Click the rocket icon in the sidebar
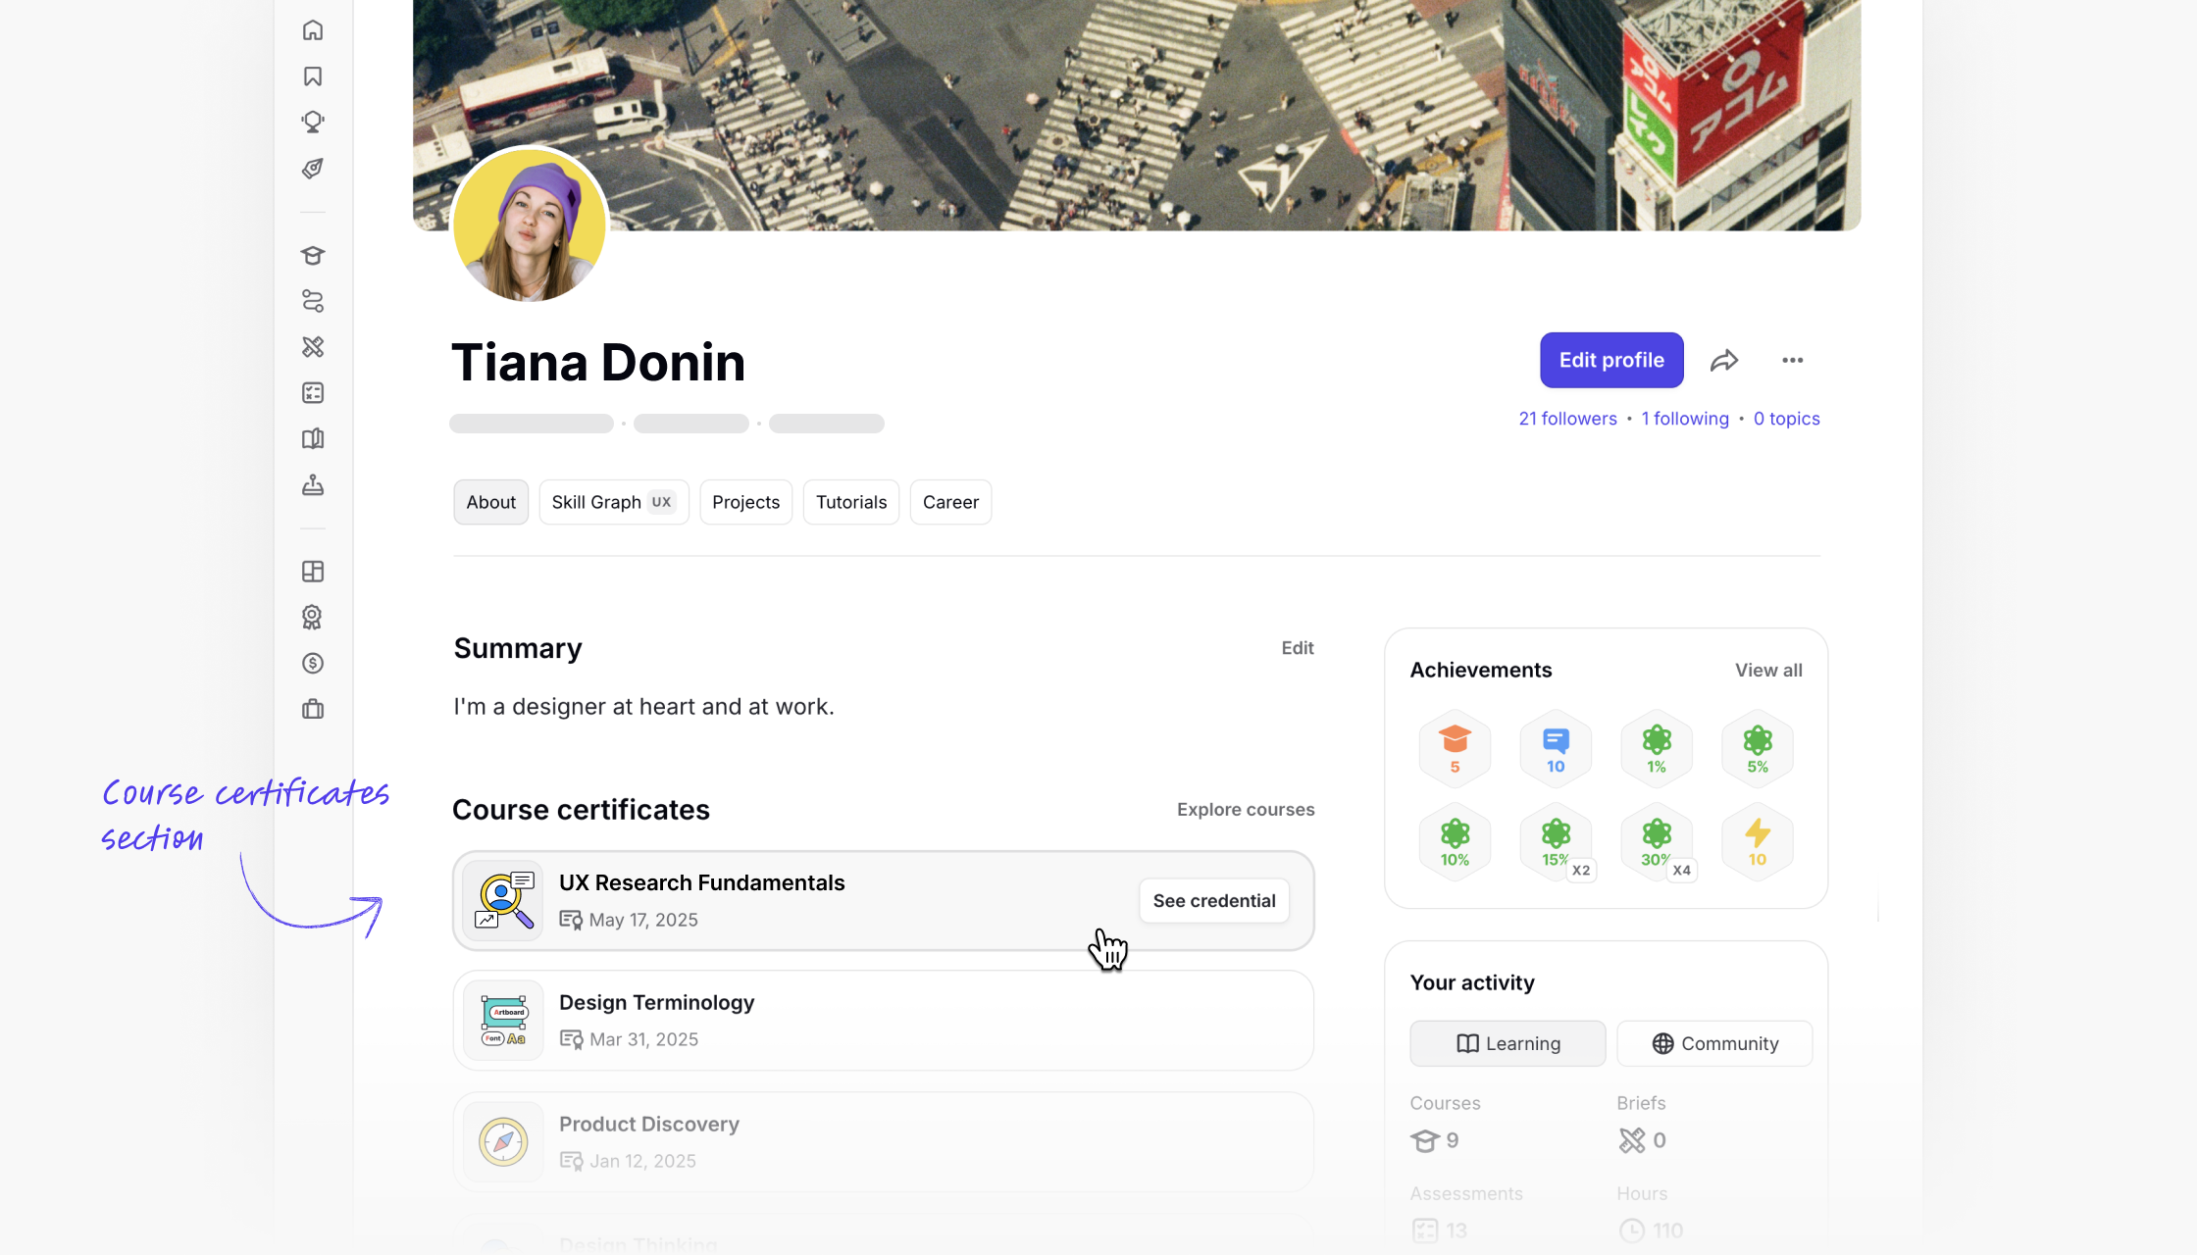 click(313, 169)
